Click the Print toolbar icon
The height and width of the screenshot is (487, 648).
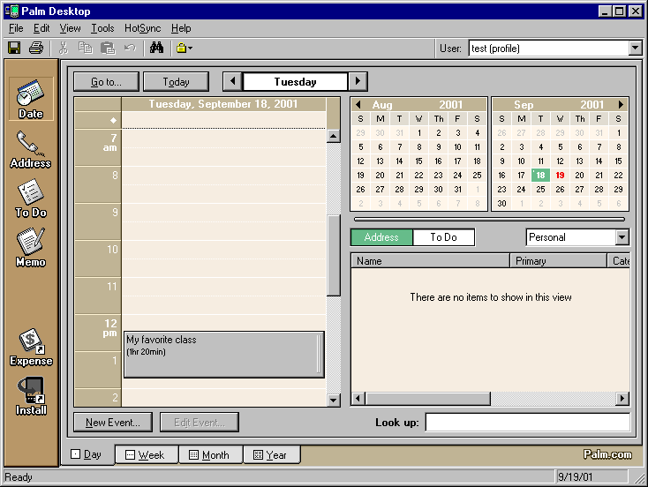[x=36, y=48]
